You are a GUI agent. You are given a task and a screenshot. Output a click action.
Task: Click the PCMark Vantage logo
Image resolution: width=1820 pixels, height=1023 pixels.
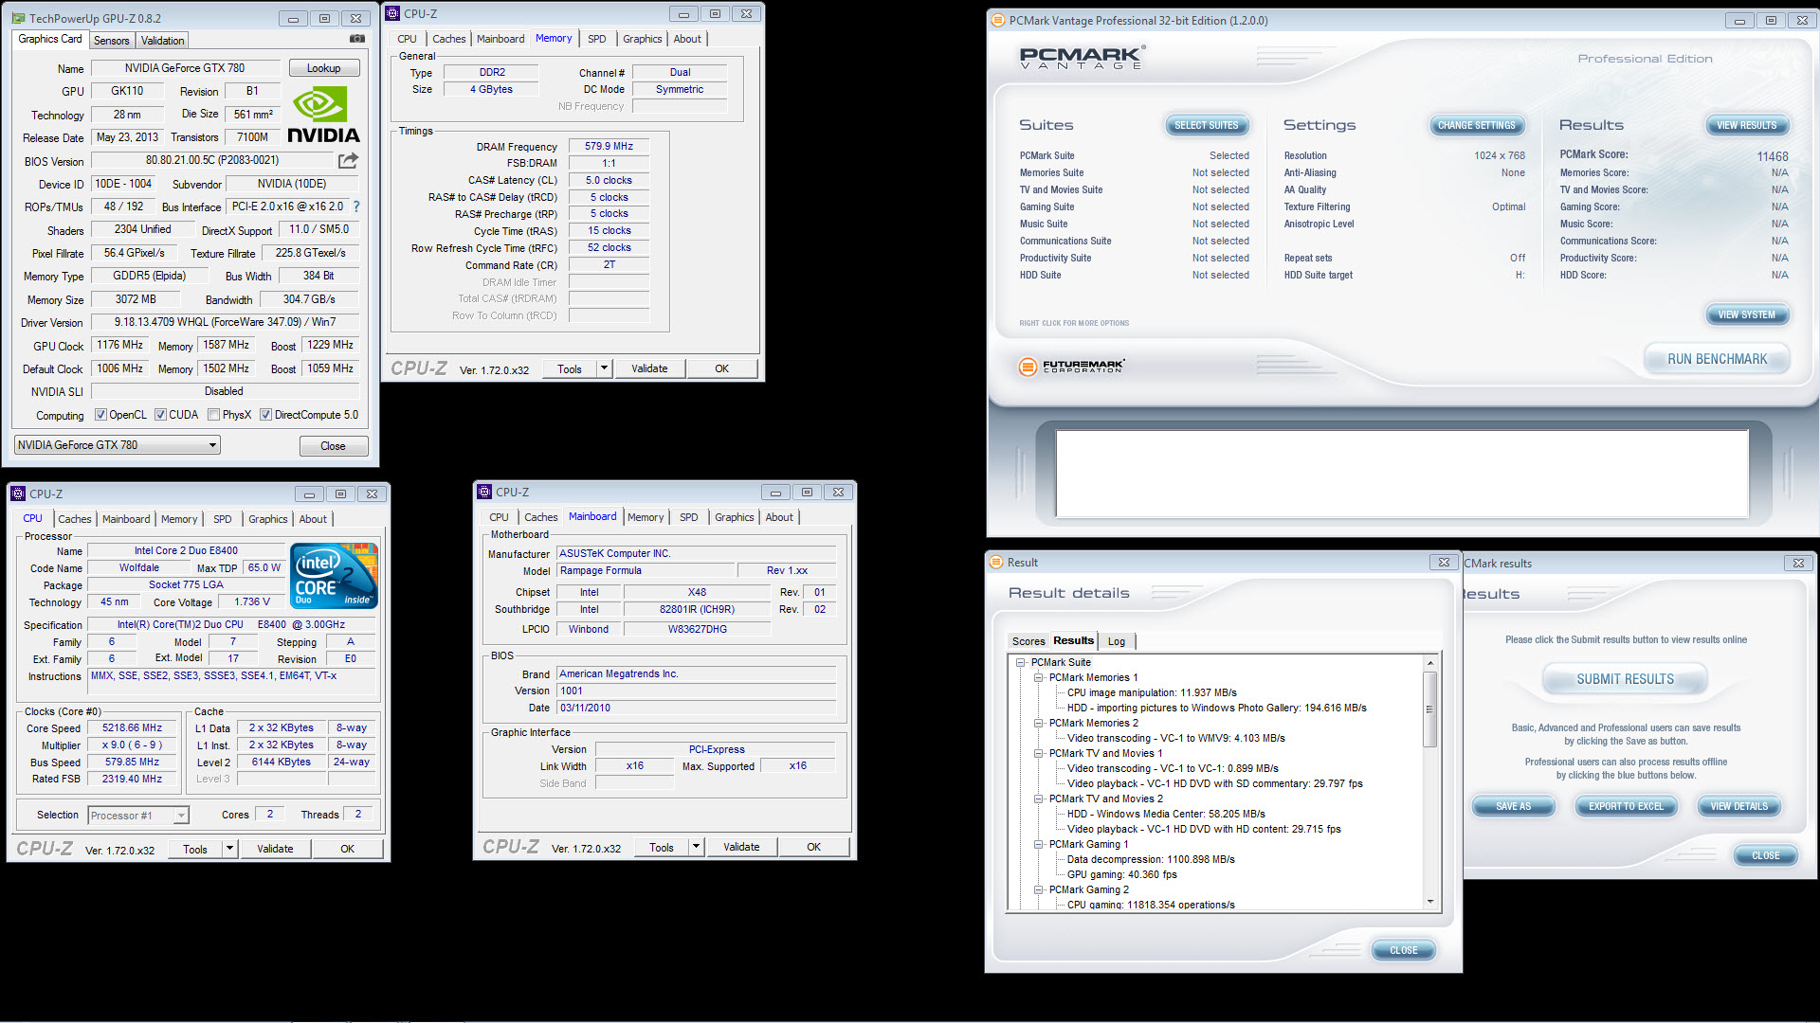(1082, 59)
